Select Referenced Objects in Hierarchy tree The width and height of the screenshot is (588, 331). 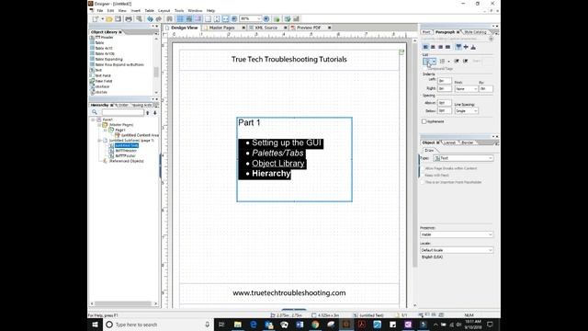[x=127, y=161]
